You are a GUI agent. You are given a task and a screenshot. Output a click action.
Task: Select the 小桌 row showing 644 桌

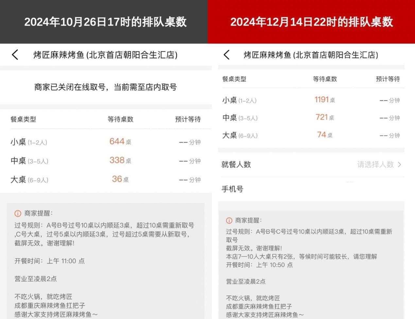(x=106, y=142)
